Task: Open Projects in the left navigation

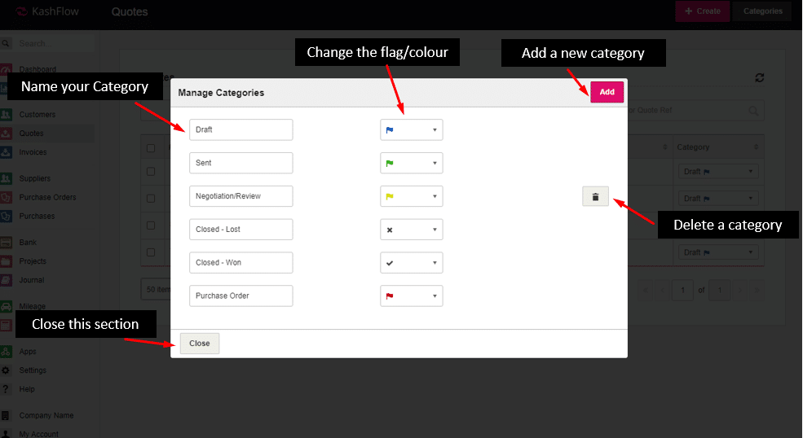Action: (33, 261)
